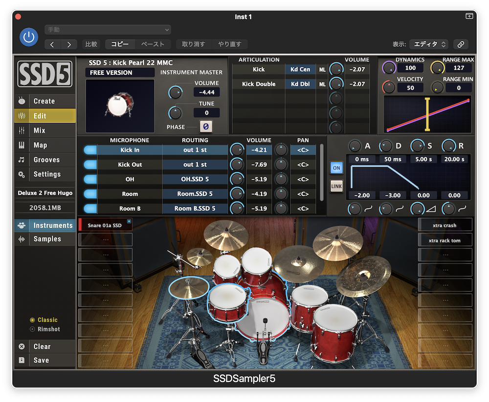Click the Clear kit X icon
The height and width of the screenshot is (402, 489).
[22, 346]
